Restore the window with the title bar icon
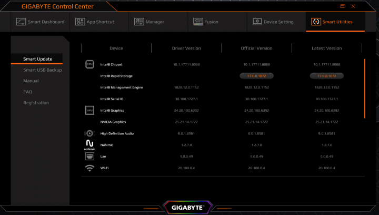The width and height of the screenshot is (379, 215). click(343, 6)
